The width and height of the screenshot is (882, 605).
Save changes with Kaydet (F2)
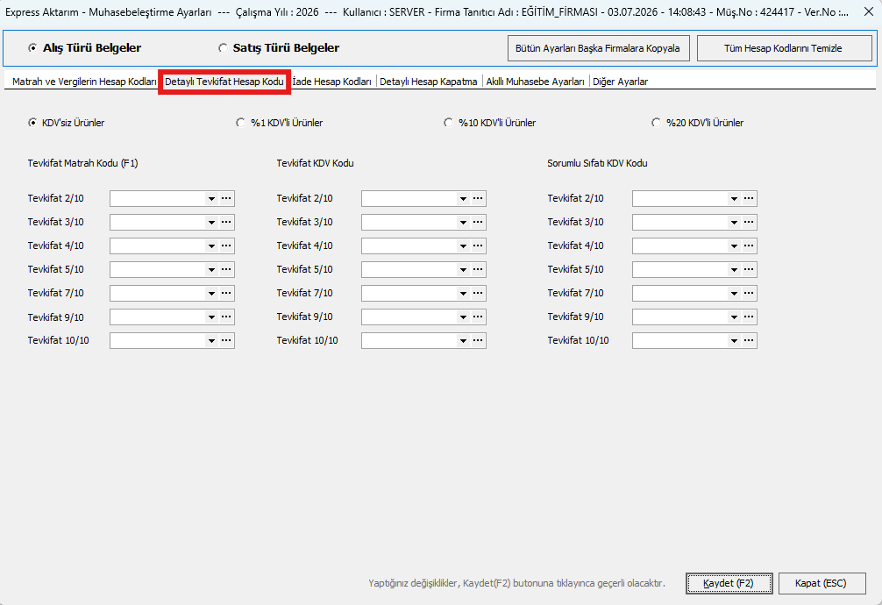pyautogui.click(x=729, y=584)
